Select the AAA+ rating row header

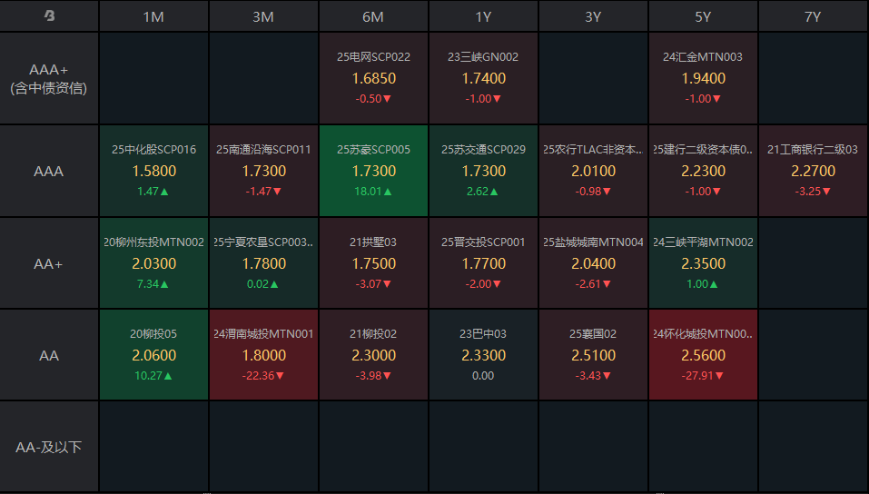(x=49, y=79)
